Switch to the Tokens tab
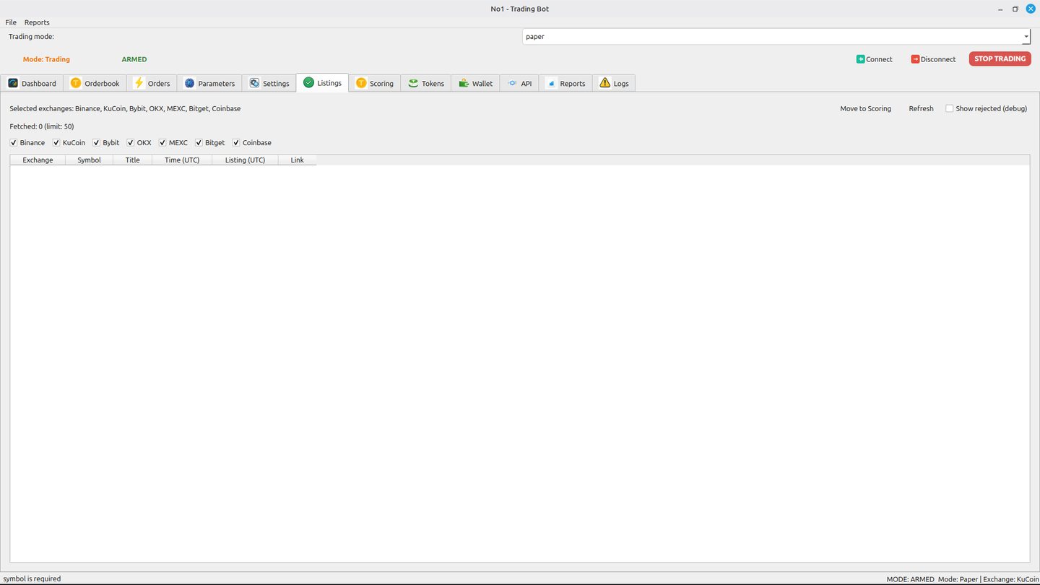This screenshot has width=1040, height=585. coord(426,83)
